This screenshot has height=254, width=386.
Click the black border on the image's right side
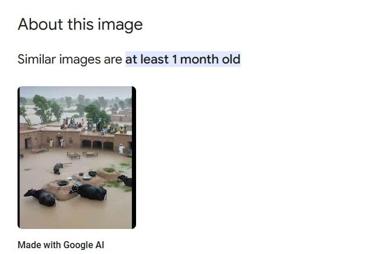click(x=134, y=157)
